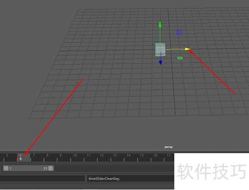Jump to frame 11 on the time slider
Screen dimensions: 249x190
pyautogui.click(x=88, y=155)
